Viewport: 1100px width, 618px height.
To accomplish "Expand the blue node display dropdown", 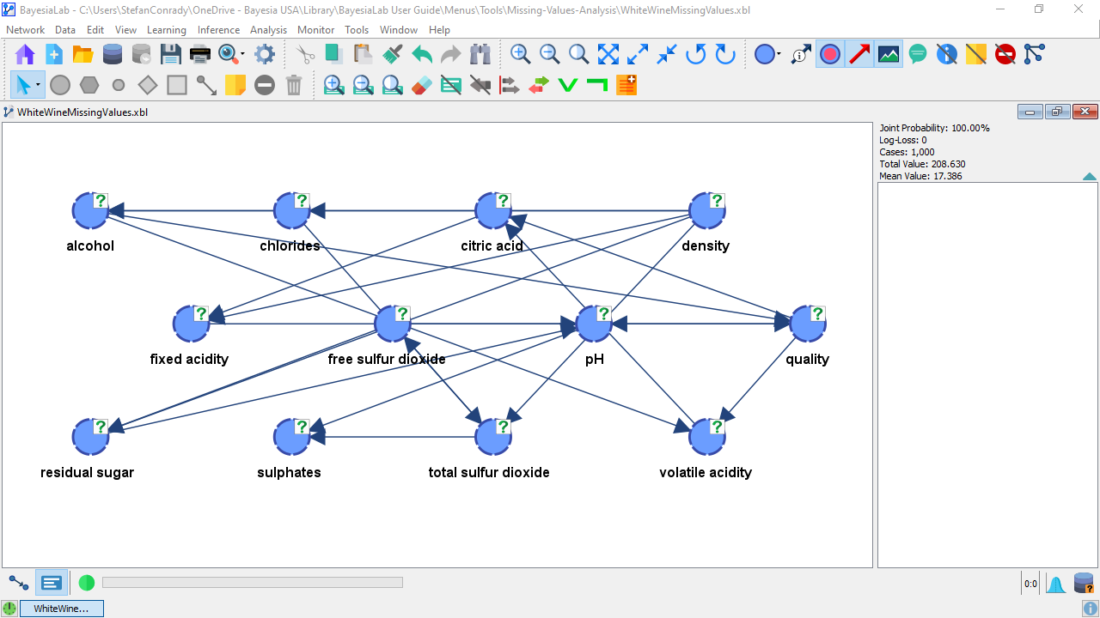I will pos(779,55).
